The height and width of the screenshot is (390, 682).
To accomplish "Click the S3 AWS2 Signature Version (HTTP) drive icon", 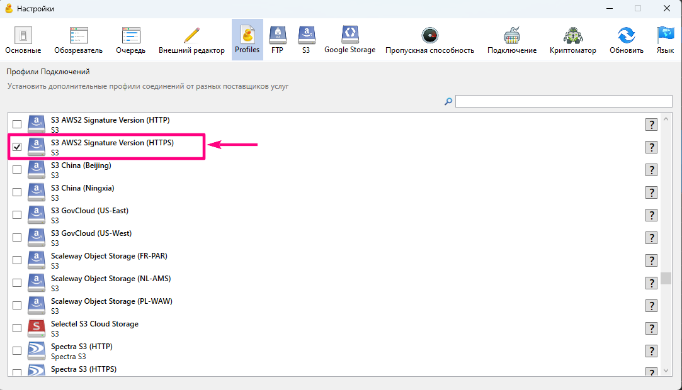I will coord(37,124).
